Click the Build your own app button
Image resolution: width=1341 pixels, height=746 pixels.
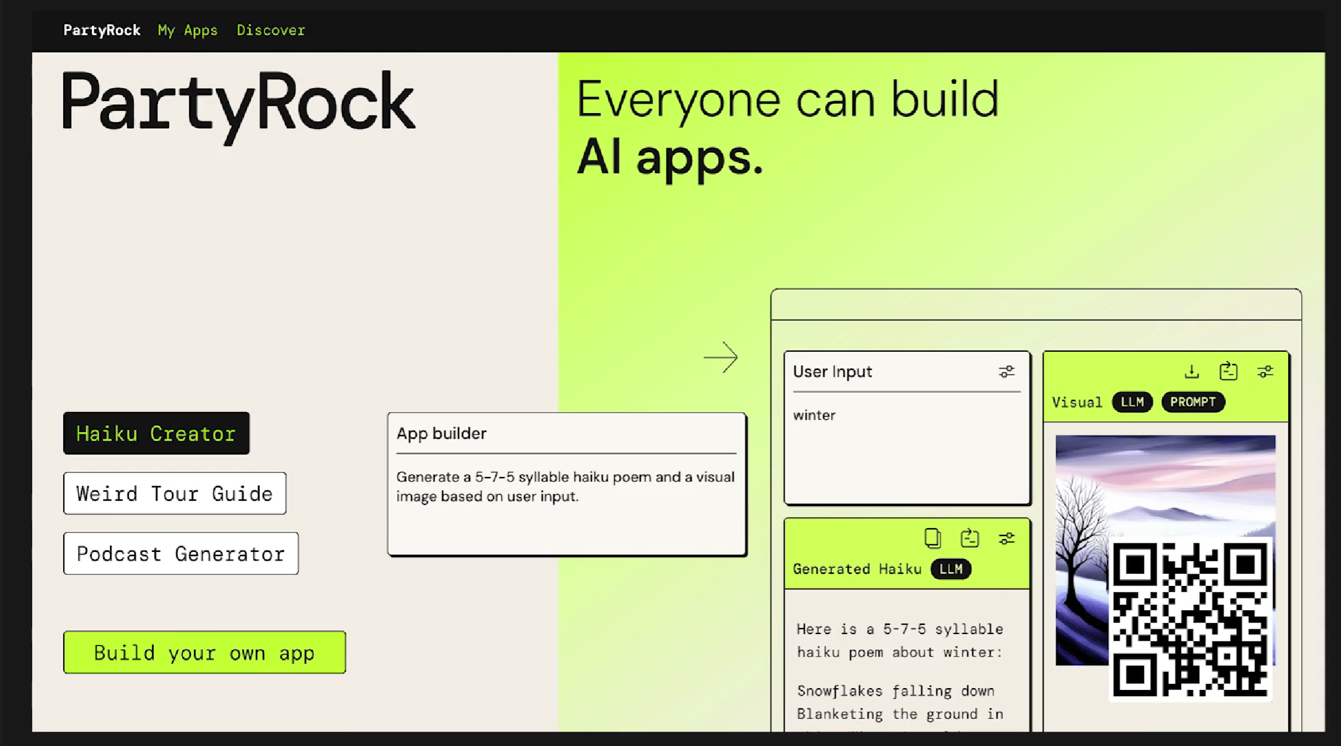(204, 652)
